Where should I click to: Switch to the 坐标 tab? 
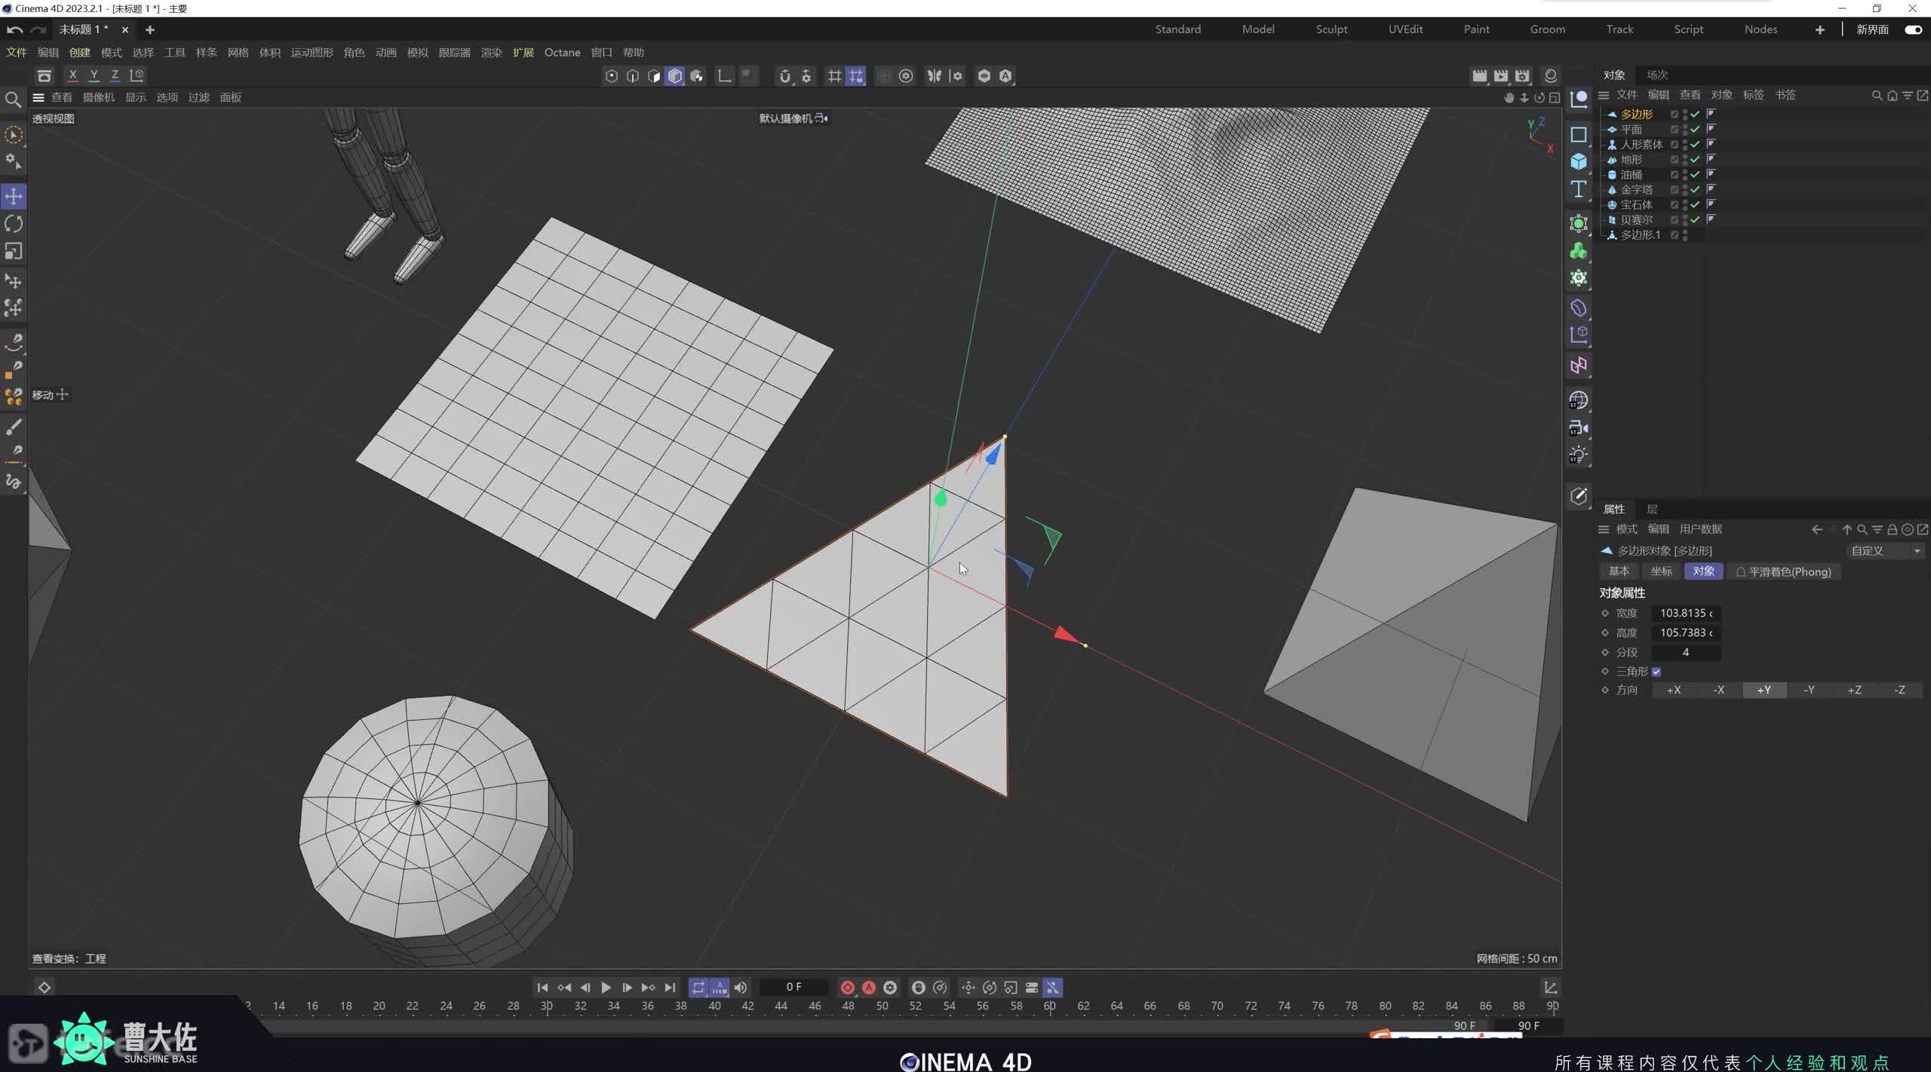1661,571
